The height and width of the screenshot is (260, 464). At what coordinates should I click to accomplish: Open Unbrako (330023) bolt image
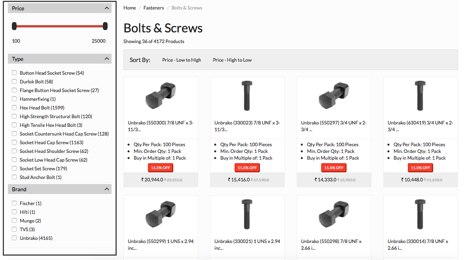click(x=247, y=96)
